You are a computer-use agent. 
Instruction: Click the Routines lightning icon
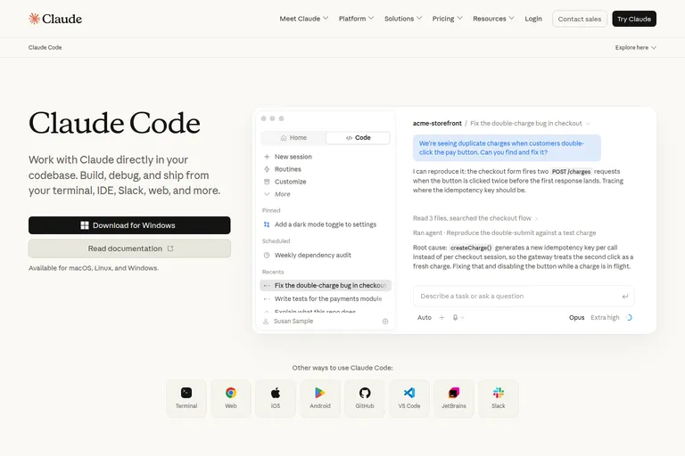click(x=267, y=169)
